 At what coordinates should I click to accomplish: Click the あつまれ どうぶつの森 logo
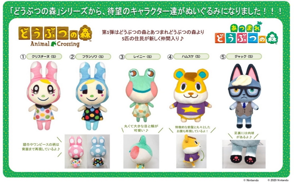point(246,33)
